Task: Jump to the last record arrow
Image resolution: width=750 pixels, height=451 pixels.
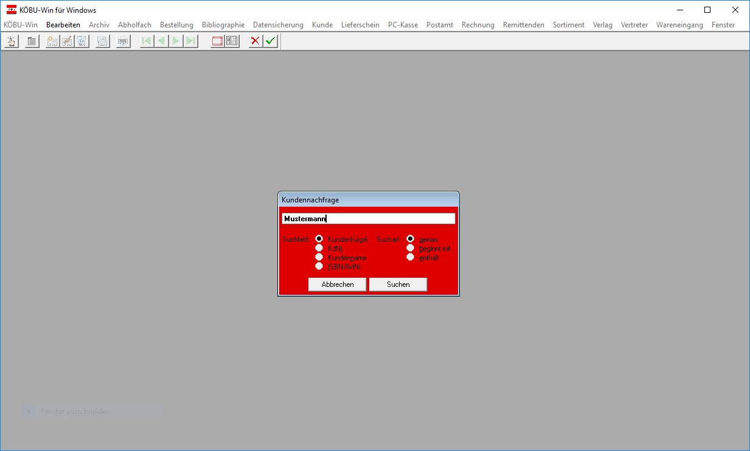Action: pos(190,41)
